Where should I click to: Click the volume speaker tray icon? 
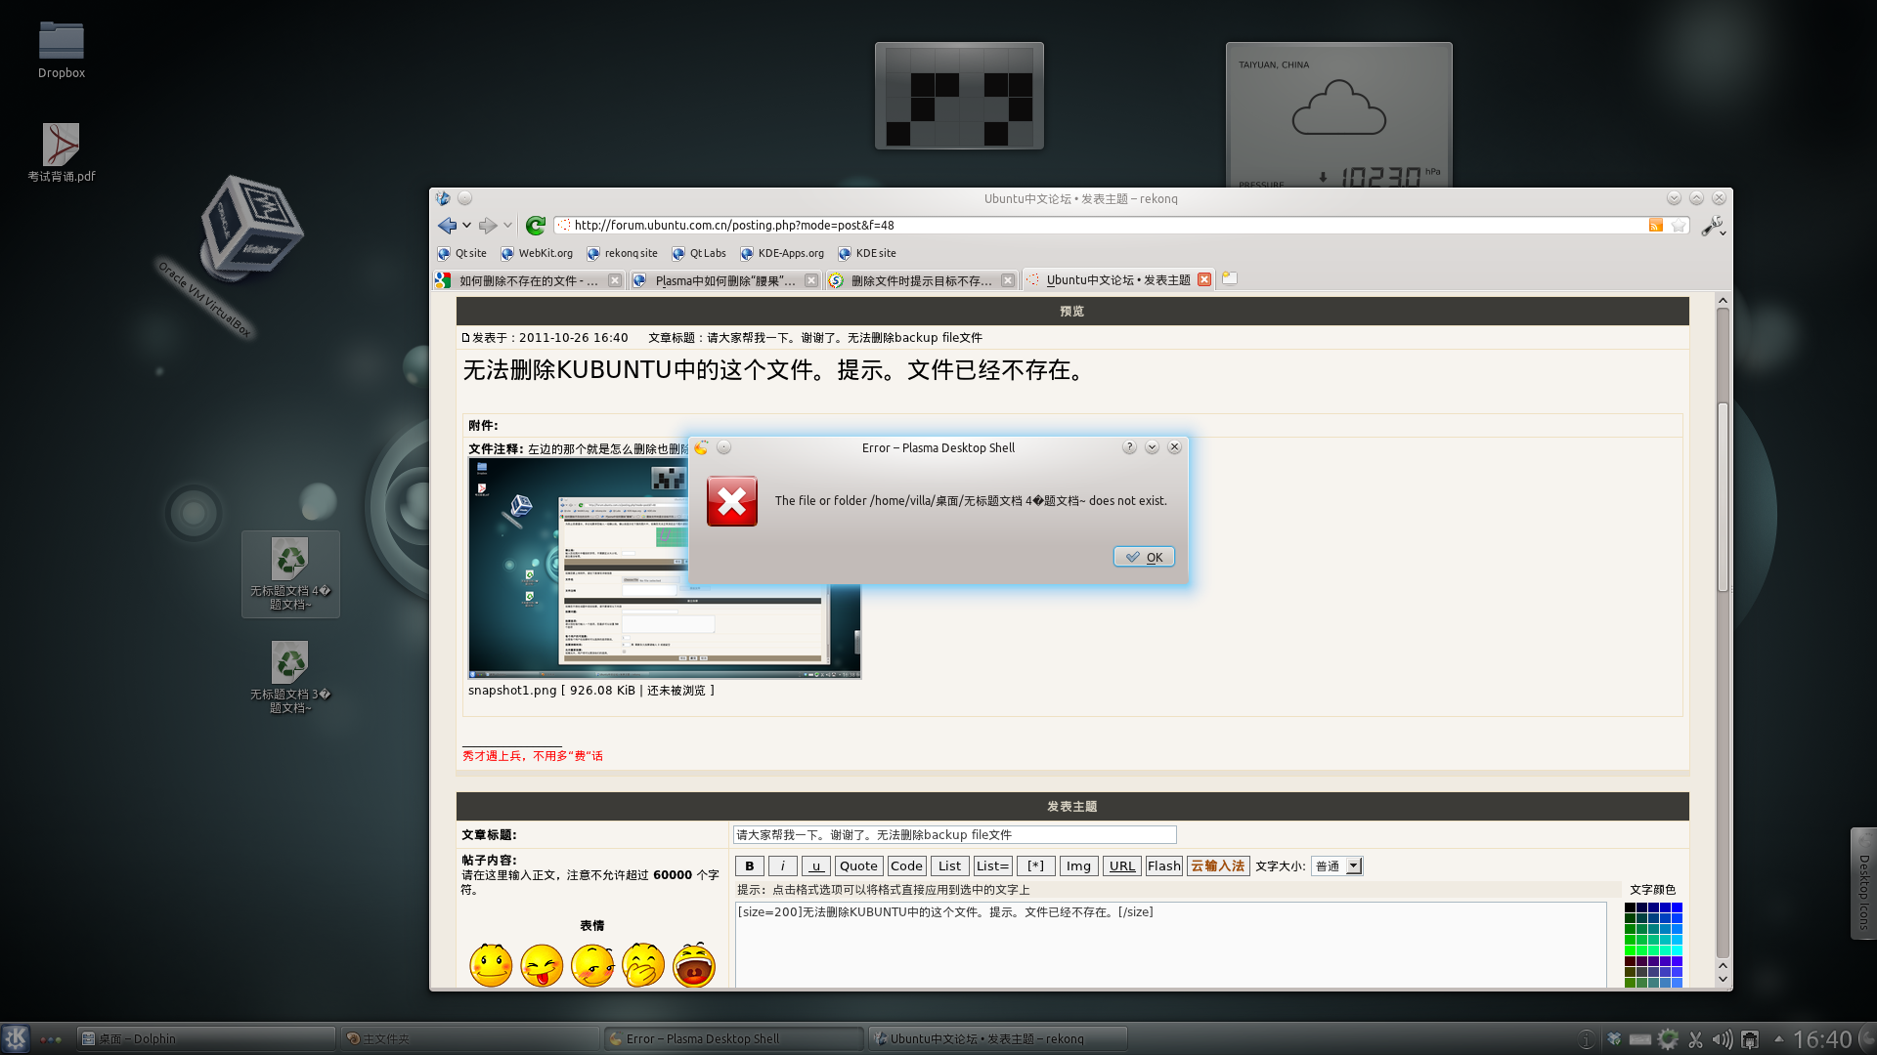pos(1723,1039)
